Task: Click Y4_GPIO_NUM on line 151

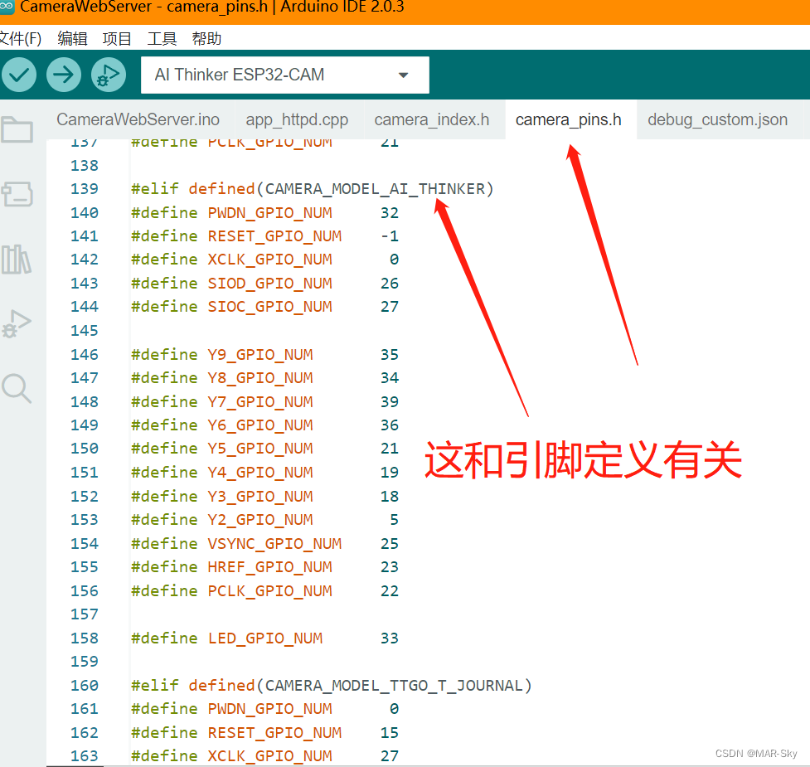Action: click(x=259, y=472)
